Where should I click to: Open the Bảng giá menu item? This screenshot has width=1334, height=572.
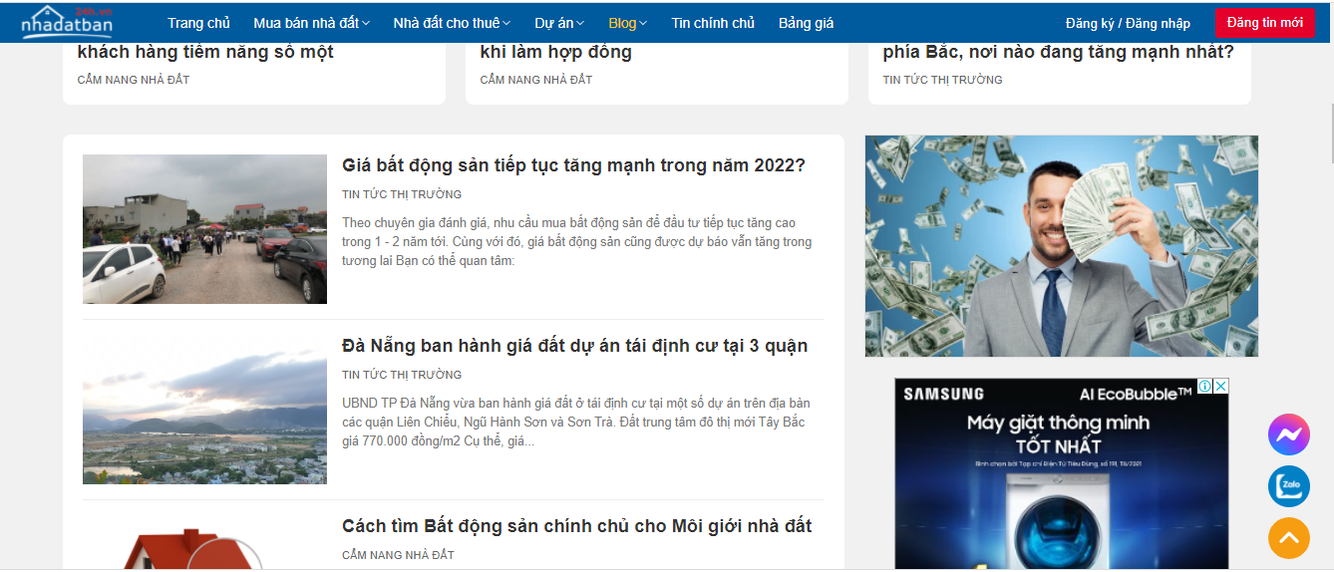[x=806, y=23]
